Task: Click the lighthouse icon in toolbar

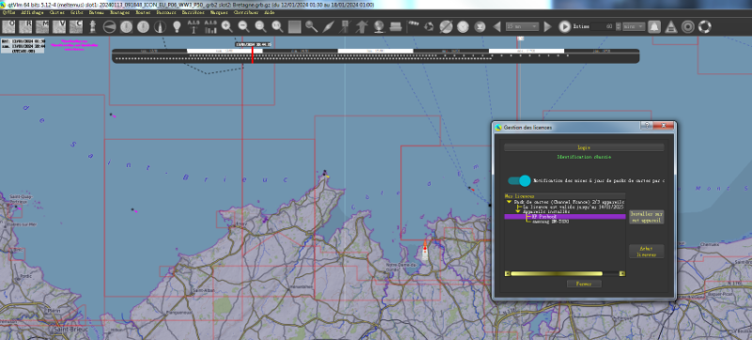Action: coord(93,26)
